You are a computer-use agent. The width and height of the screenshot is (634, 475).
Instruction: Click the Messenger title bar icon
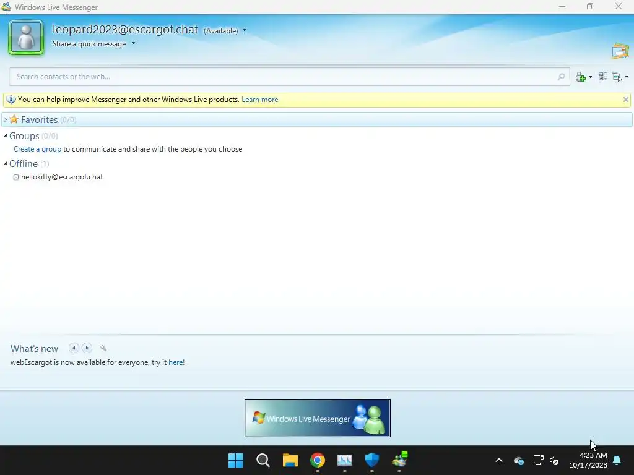6,7
